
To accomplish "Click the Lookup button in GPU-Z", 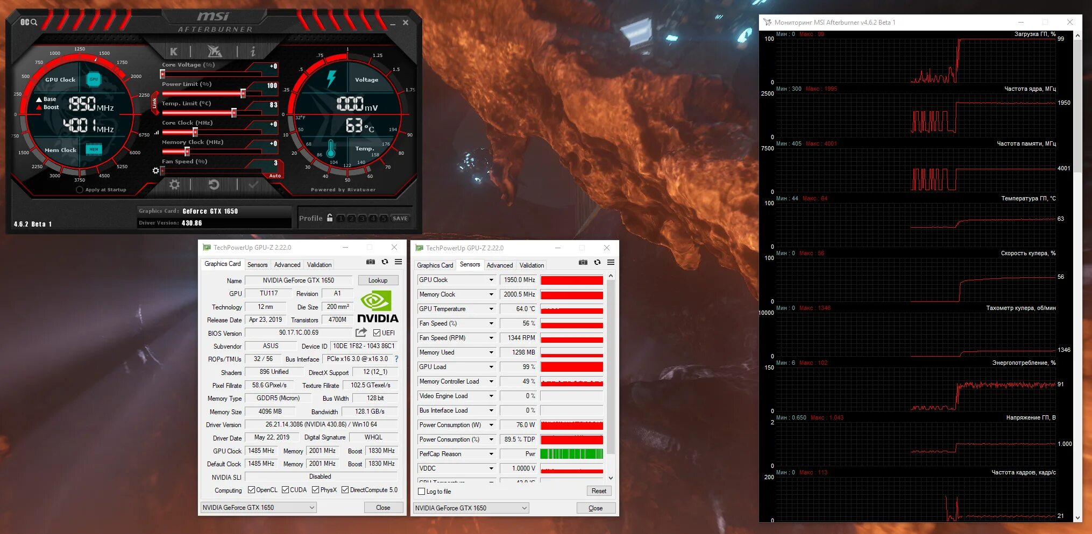I will pos(378,280).
